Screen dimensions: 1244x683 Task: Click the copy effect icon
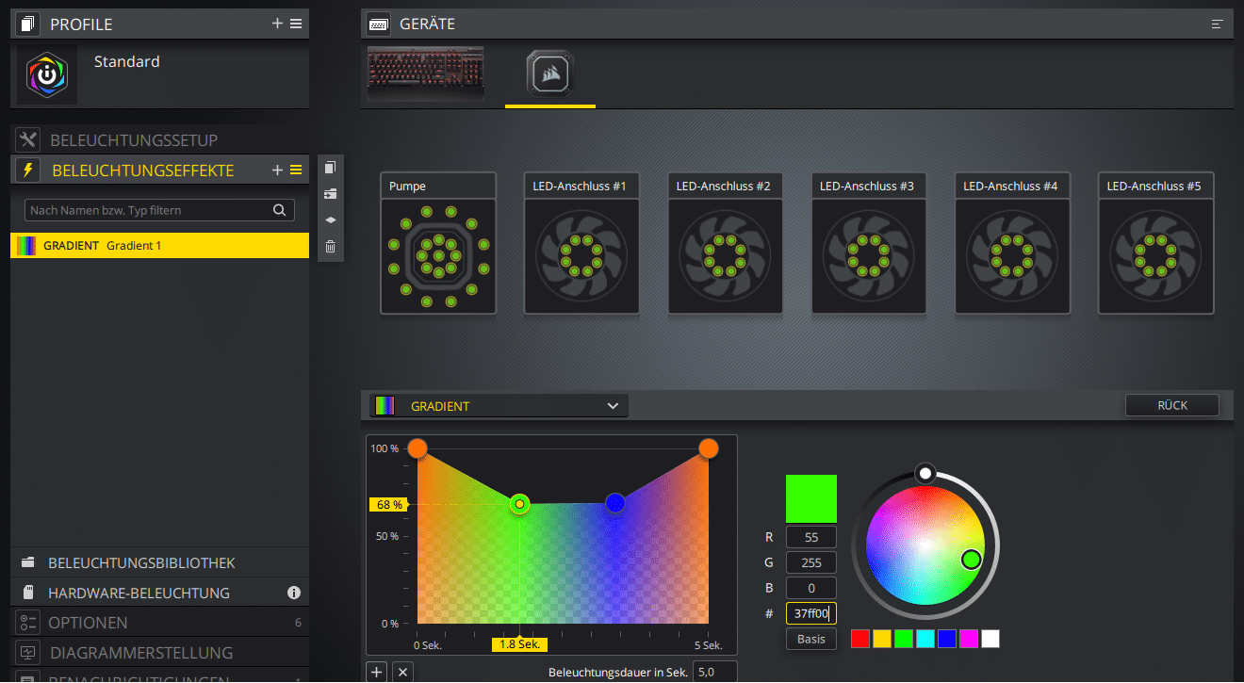(x=330, y=168)
